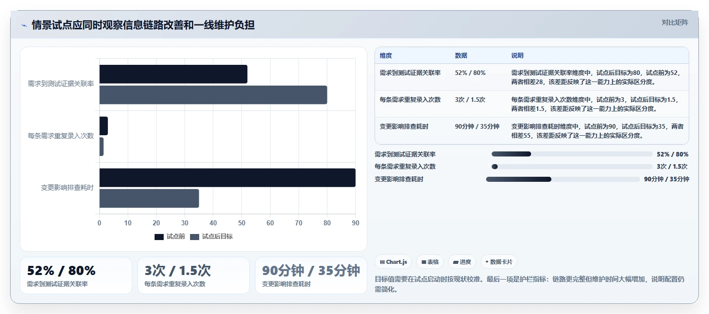Viewport: 709px width, 314px height.
Task: Click the 对比矩阵 label in header
Action: 675,22
